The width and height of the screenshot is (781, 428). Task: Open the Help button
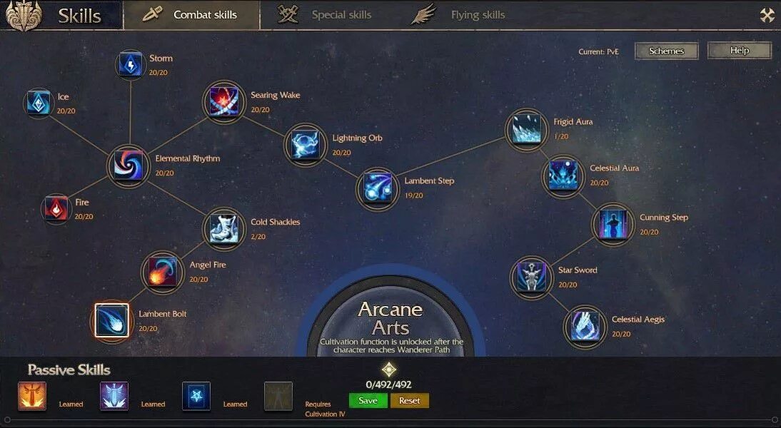(740, 50)
